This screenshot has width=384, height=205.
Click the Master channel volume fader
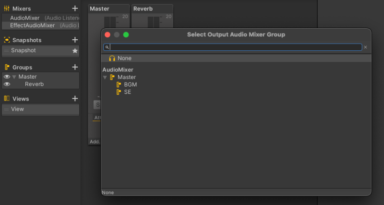pos(109,23)
